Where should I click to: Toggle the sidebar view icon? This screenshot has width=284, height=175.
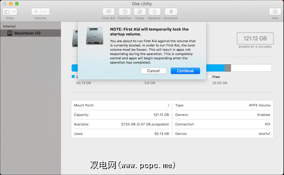click(x=7, y=12)
